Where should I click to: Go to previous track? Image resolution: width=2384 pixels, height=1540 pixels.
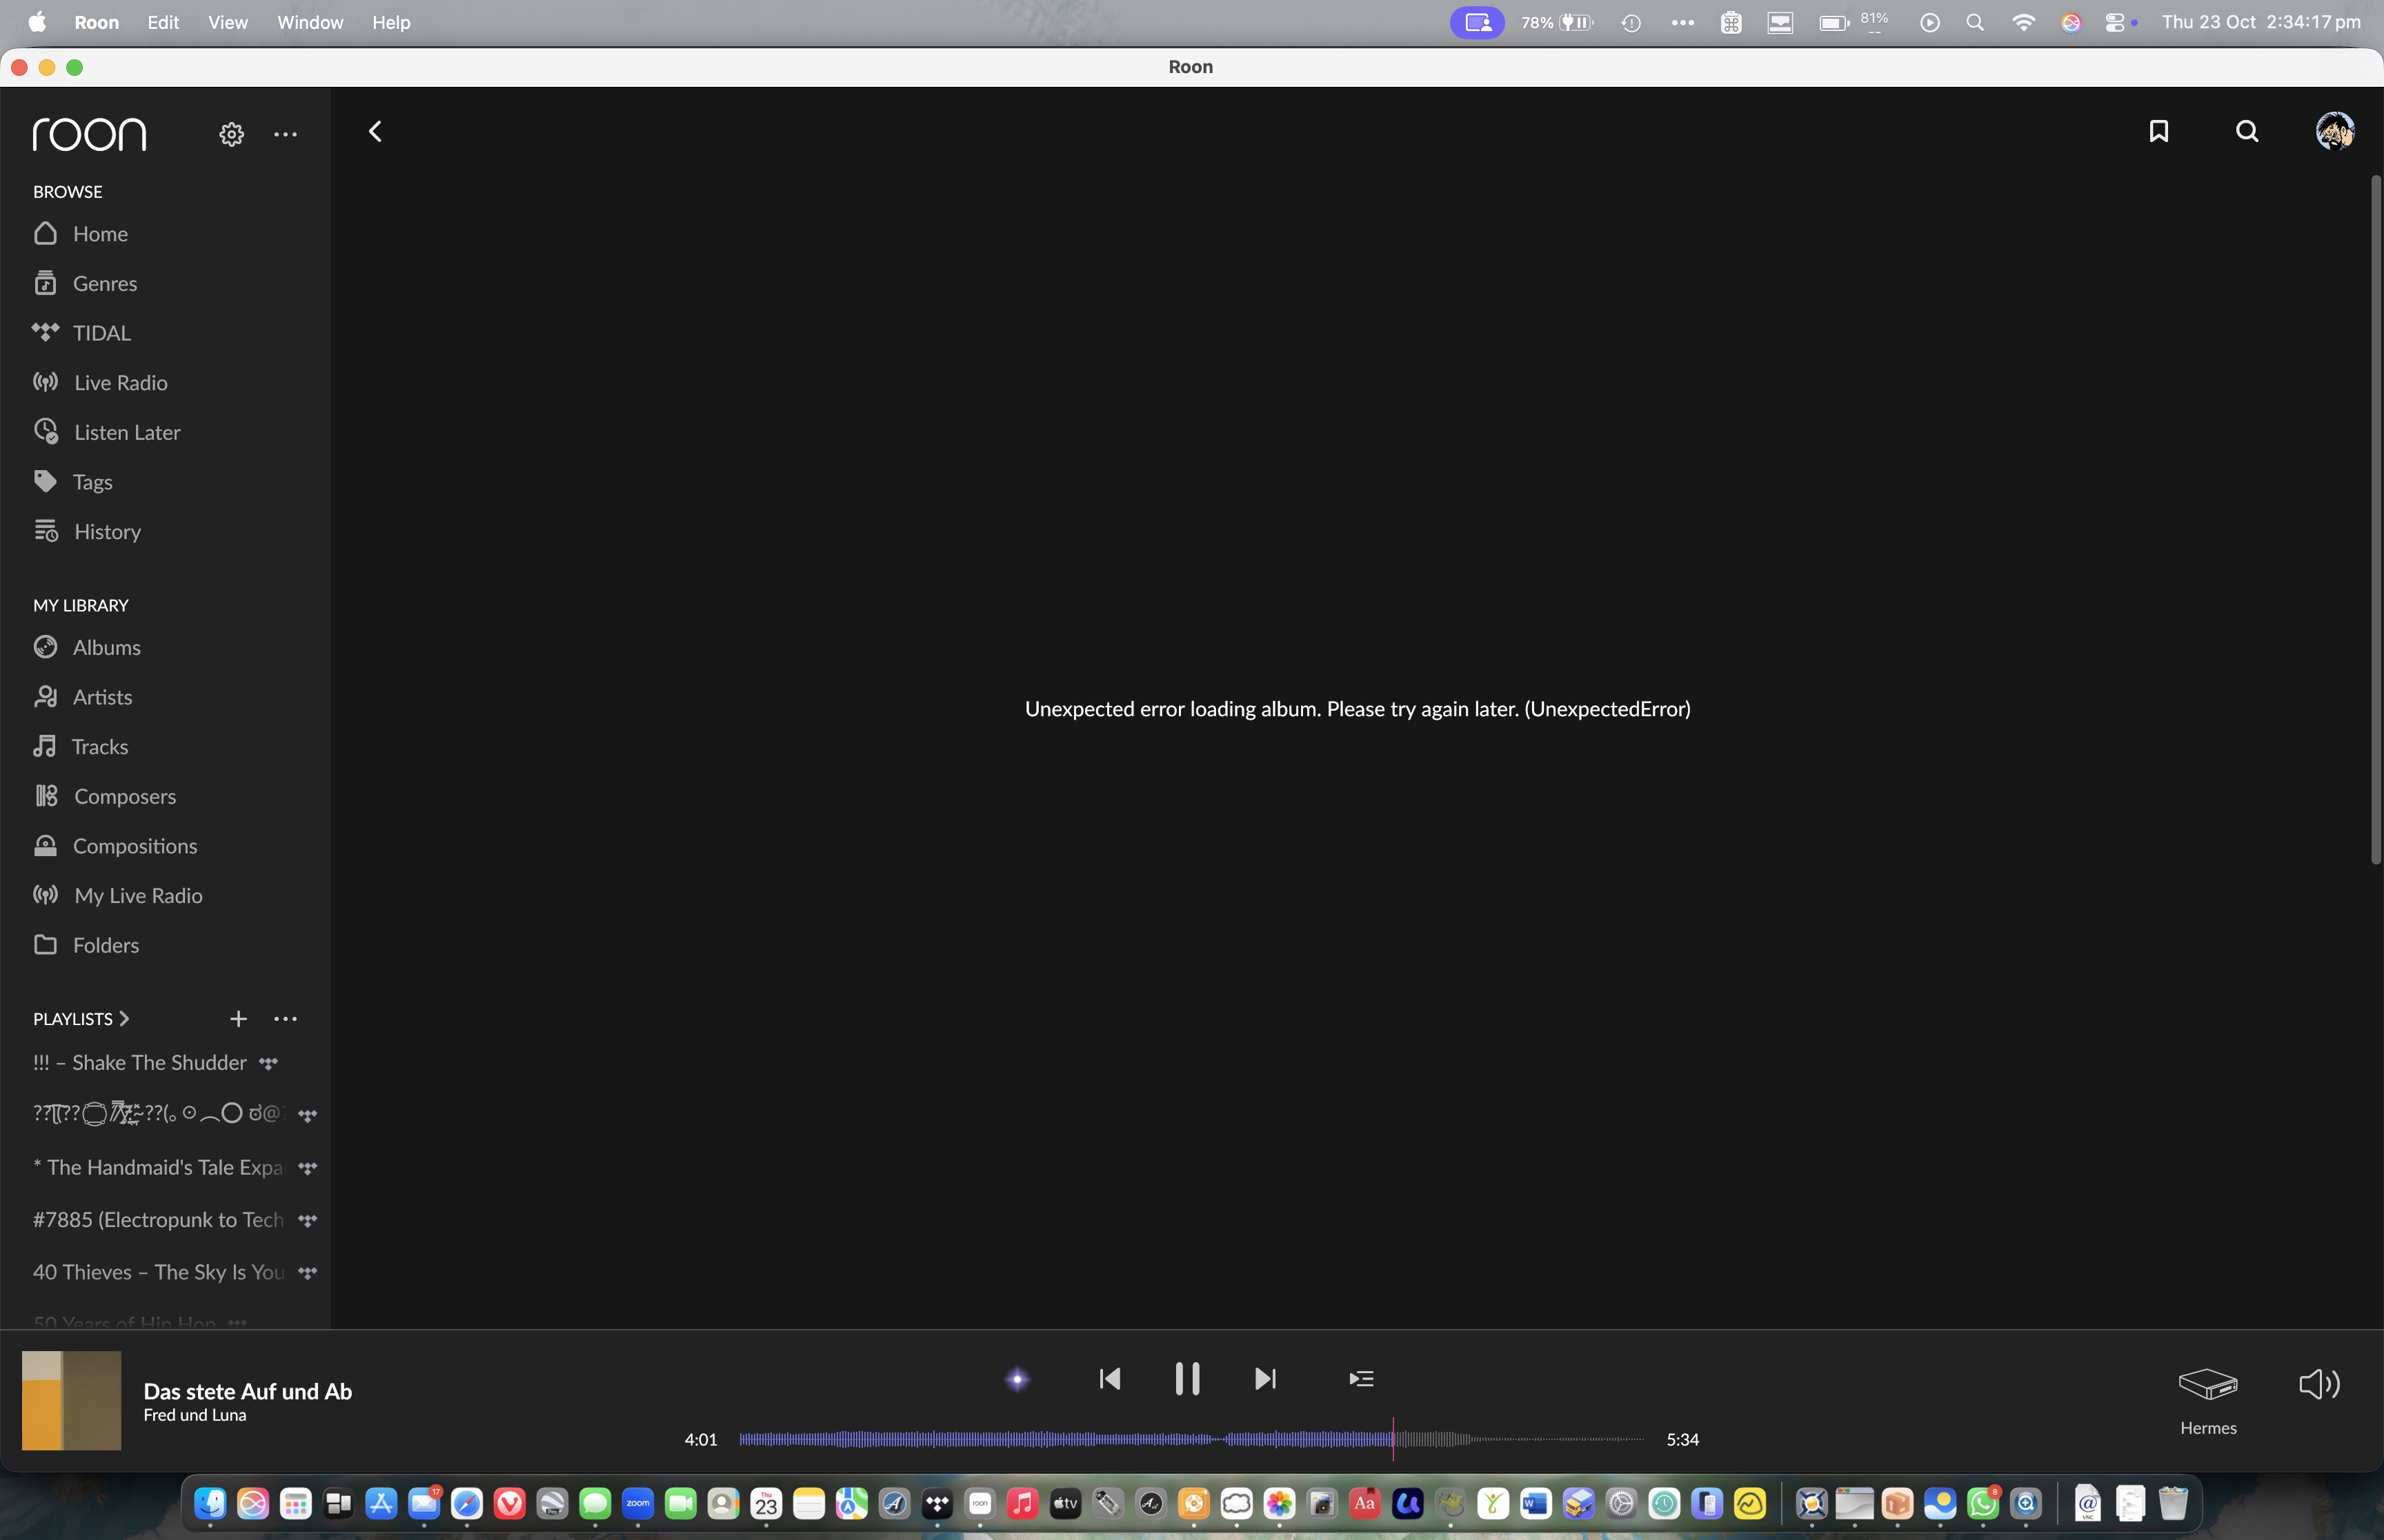point(1109,1379)
